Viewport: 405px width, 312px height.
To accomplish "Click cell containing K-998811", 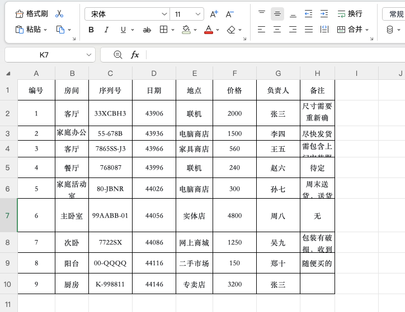I will (110, 284).
